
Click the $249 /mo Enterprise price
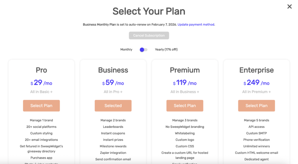coord(256,83)
